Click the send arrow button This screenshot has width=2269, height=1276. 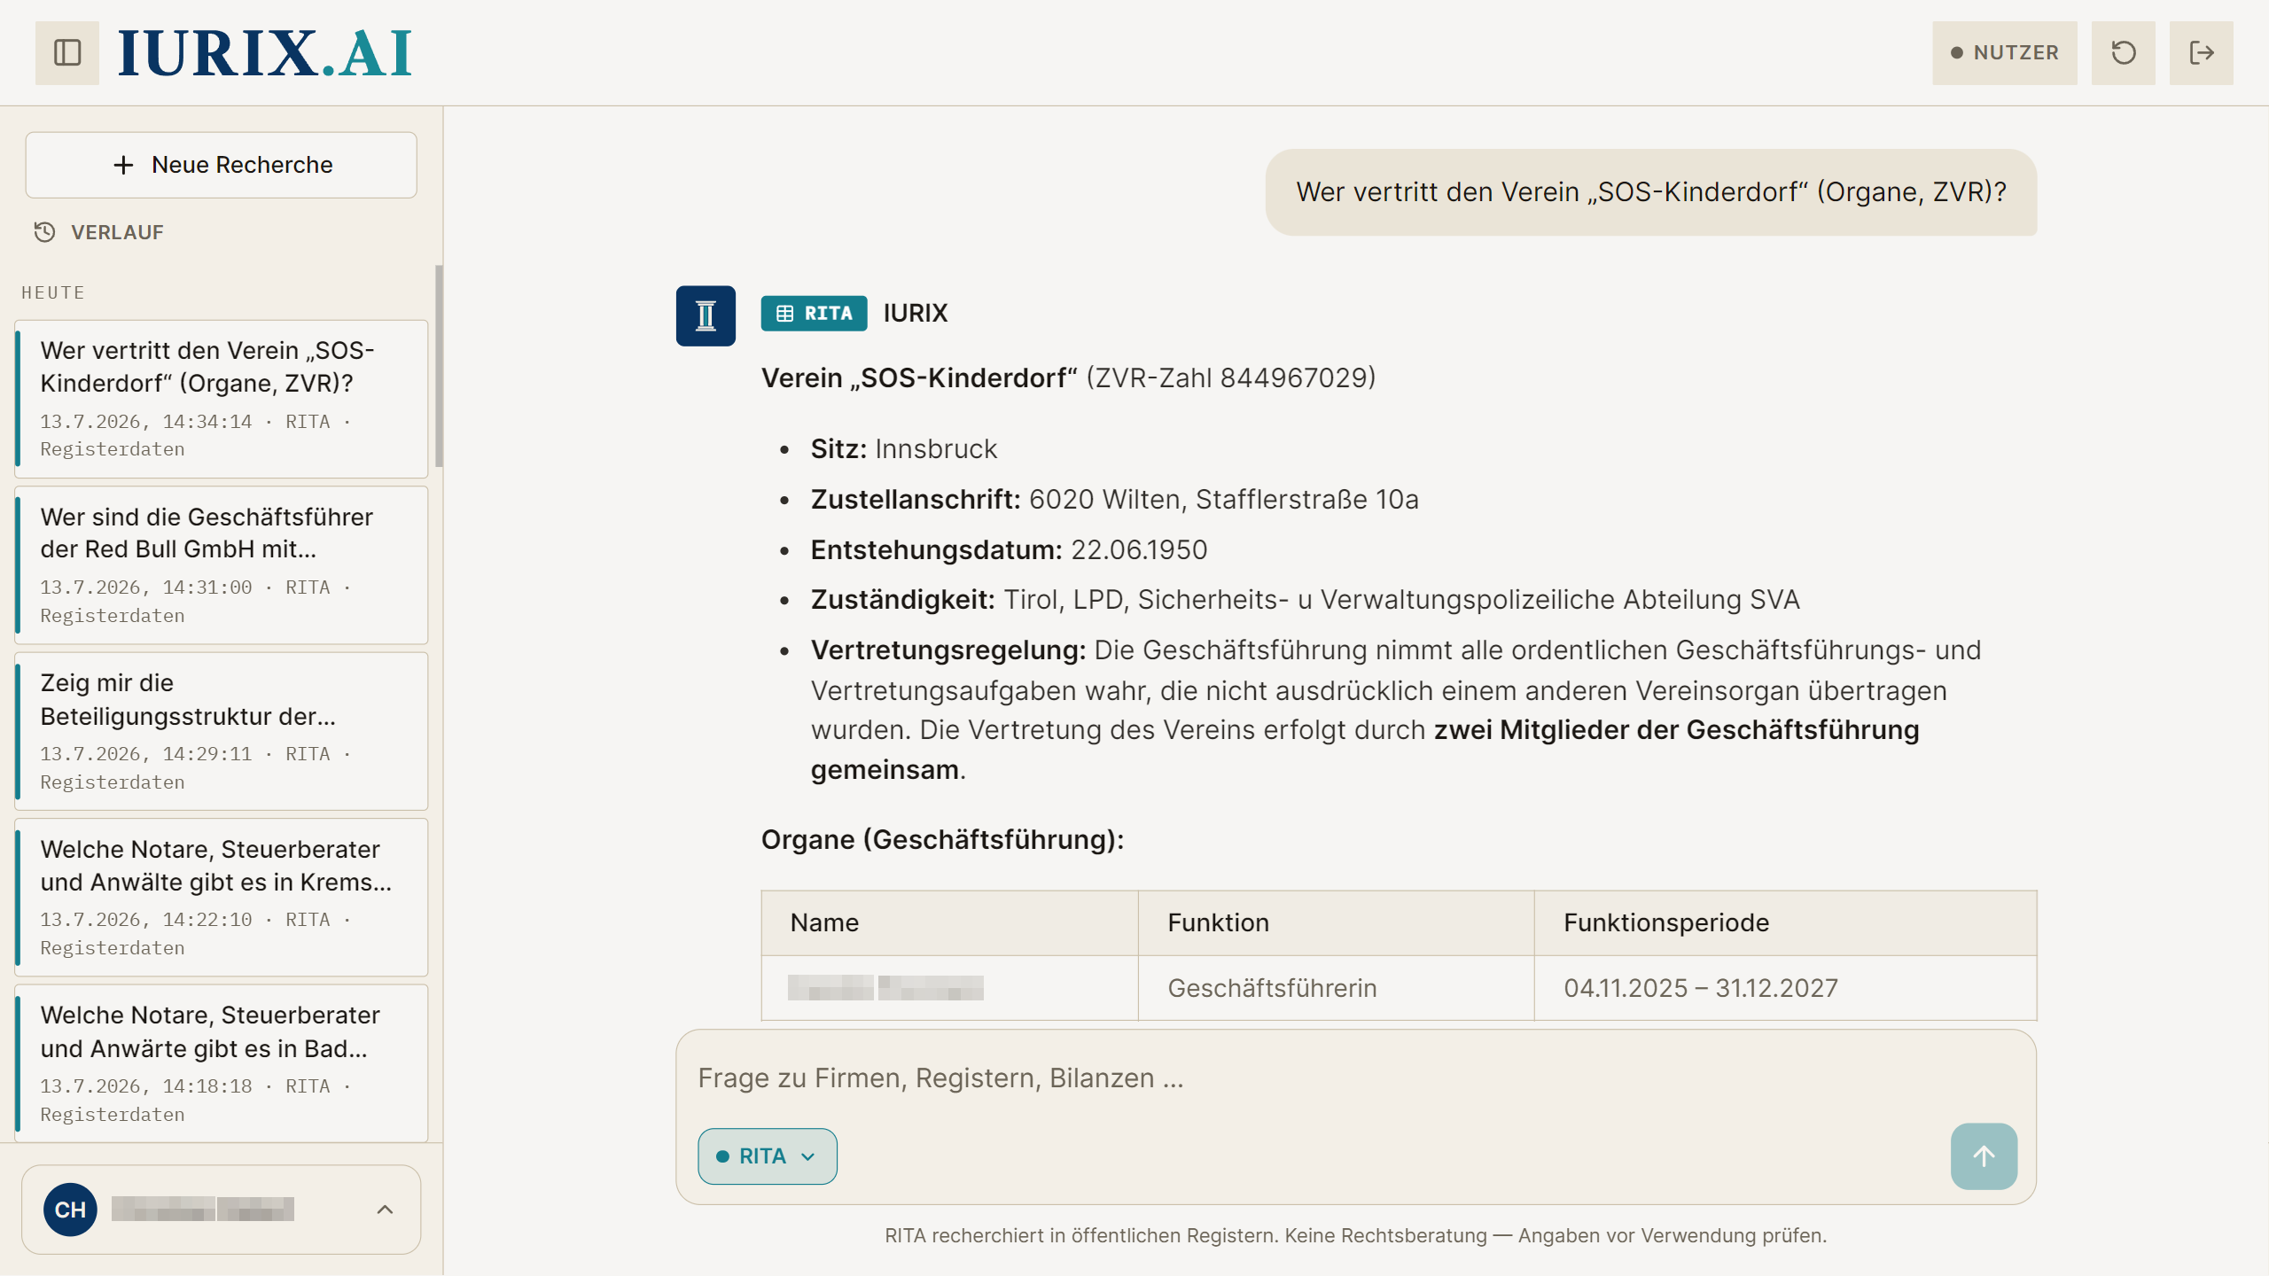coord(1984,1156)
